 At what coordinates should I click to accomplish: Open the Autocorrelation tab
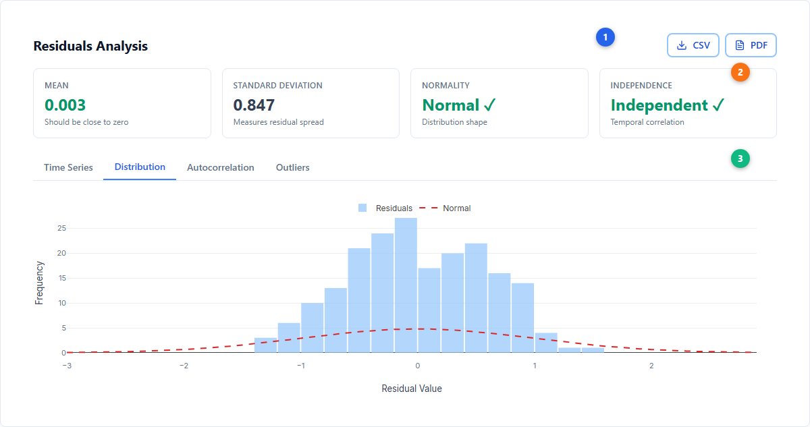pos(221,167)
